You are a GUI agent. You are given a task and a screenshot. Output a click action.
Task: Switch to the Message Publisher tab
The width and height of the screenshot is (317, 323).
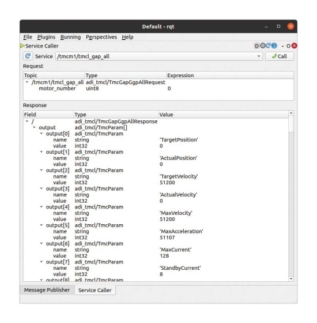(x=47, y=290)
